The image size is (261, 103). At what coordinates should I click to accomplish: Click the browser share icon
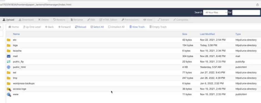click(x=257, y=5)
